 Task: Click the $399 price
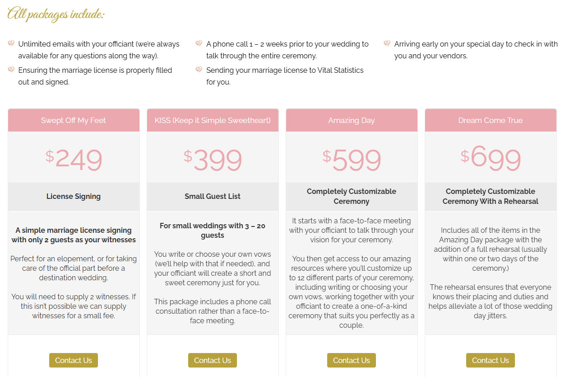[213, 159]
